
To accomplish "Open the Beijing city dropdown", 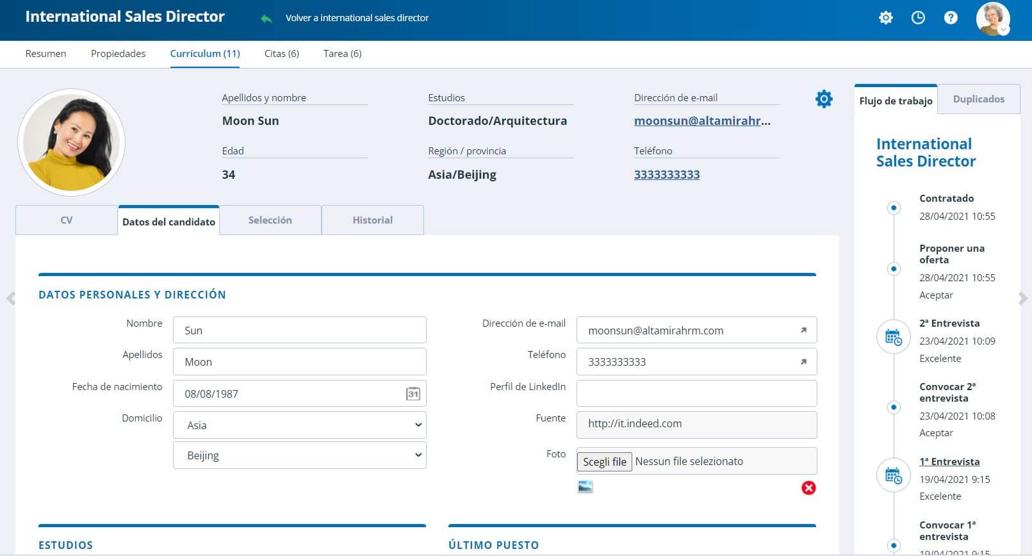I will pos(299,455).
